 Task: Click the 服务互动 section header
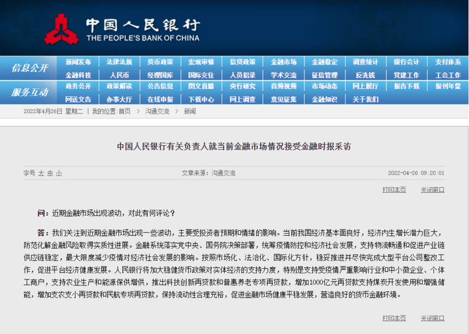point(29,92)
